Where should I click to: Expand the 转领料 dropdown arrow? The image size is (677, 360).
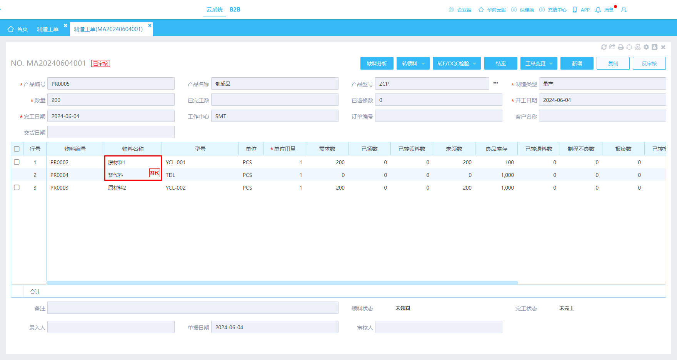click(x=423, y=63)
